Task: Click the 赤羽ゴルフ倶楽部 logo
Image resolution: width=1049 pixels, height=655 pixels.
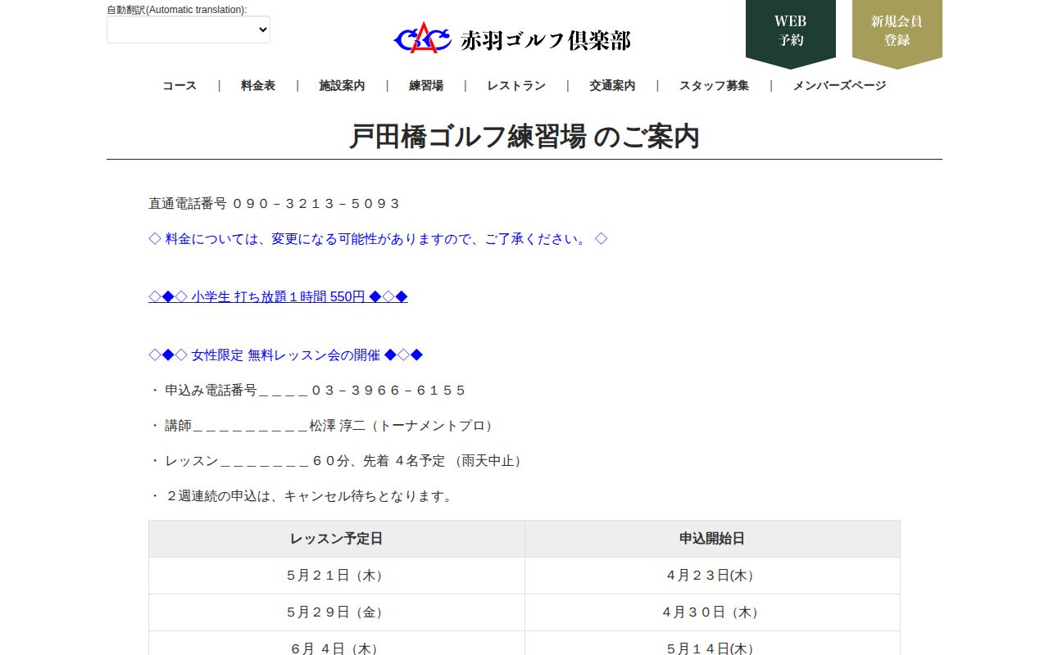Action: point(512,38)
